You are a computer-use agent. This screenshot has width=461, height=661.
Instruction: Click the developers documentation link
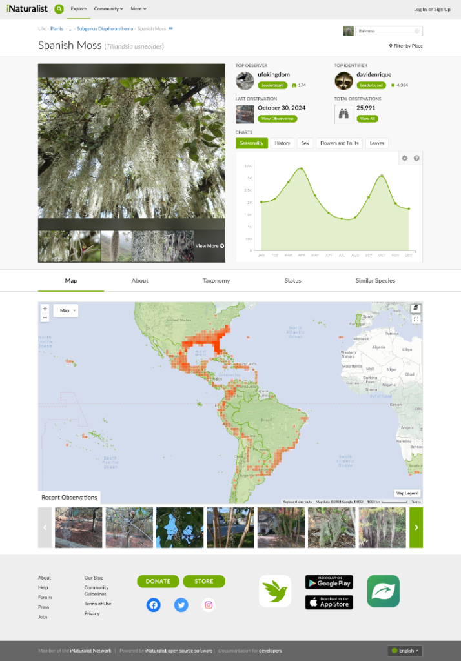(271, 651)
